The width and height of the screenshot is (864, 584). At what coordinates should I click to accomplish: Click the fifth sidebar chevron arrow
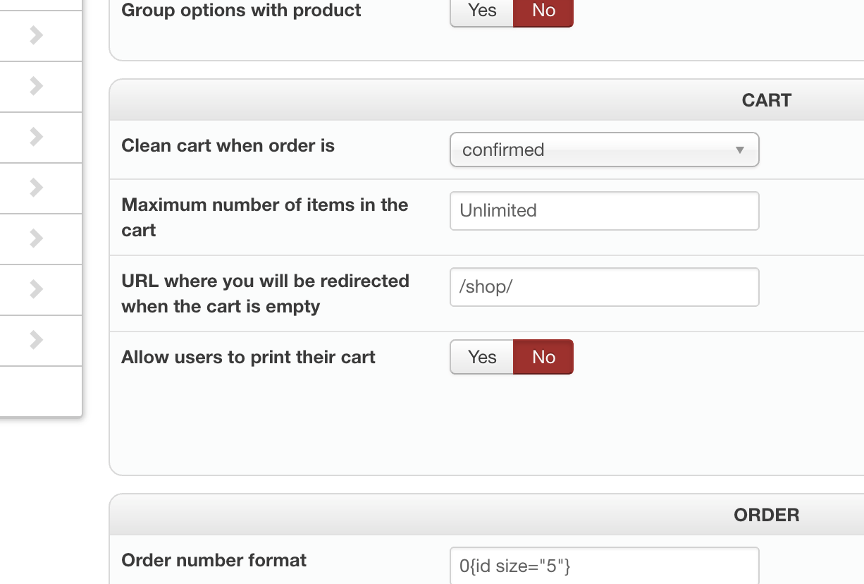point(37,238)
